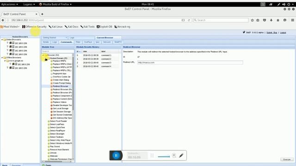The height and width of the screenshot is (166, 296).
Task: Click the Submit Bug link
Action: tap(271, 33)
